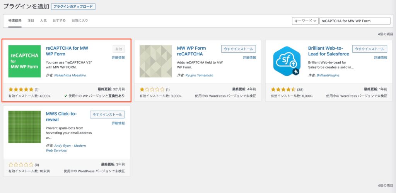Install MWS Click-to-reveal plugin now
This screenshot has height=193, width=396.
coord(107,114)
